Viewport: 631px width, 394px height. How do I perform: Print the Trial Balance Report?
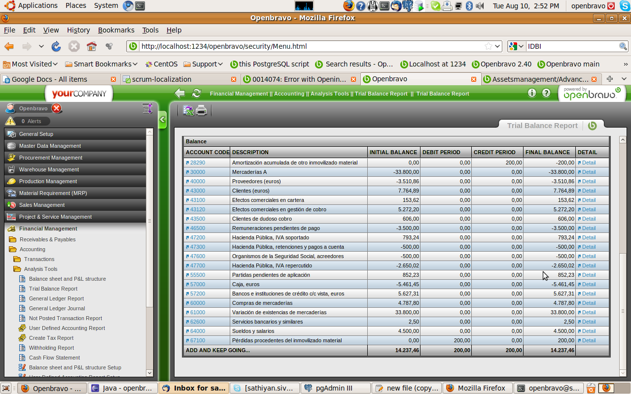click(201, 110)
